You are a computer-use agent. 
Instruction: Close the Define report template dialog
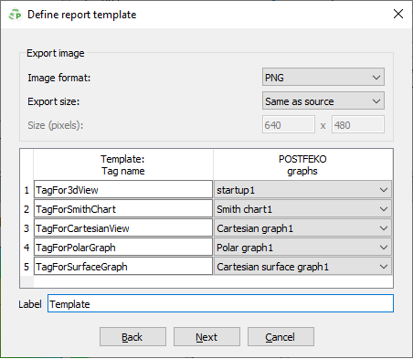click(398, 14)
